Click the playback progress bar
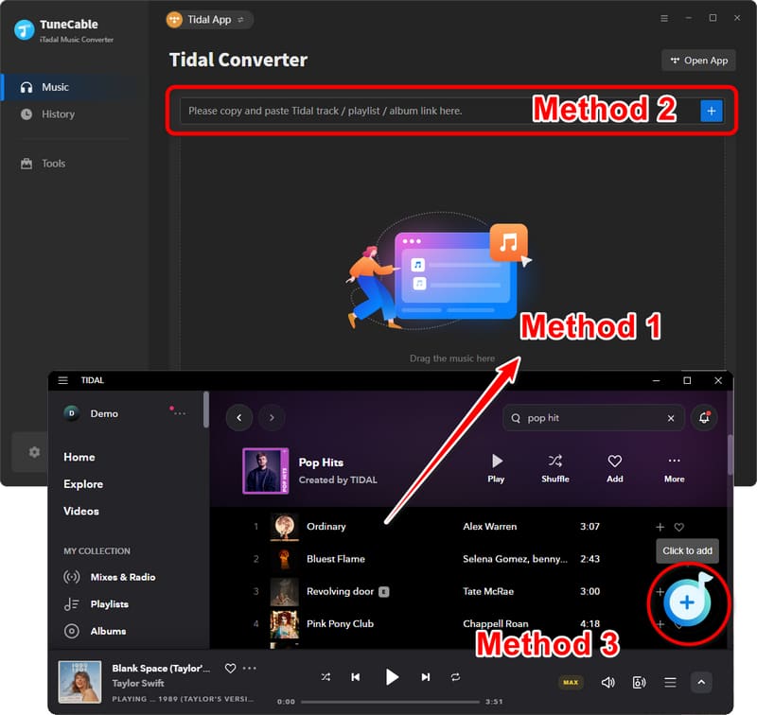This screenshot has width=757, height=715. pos(390,702)
